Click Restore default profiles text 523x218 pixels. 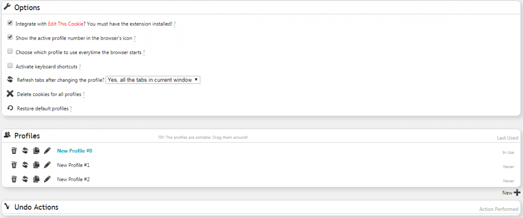[x=43, y=109]
